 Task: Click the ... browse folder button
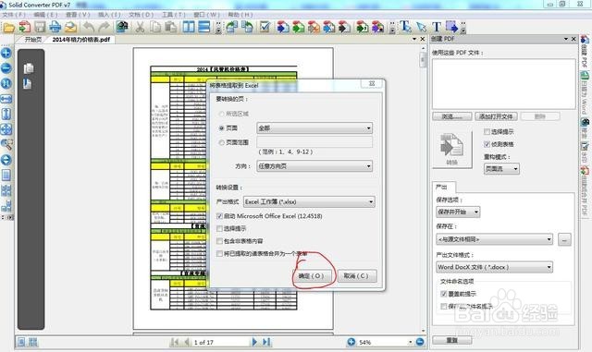click(564, 239)
